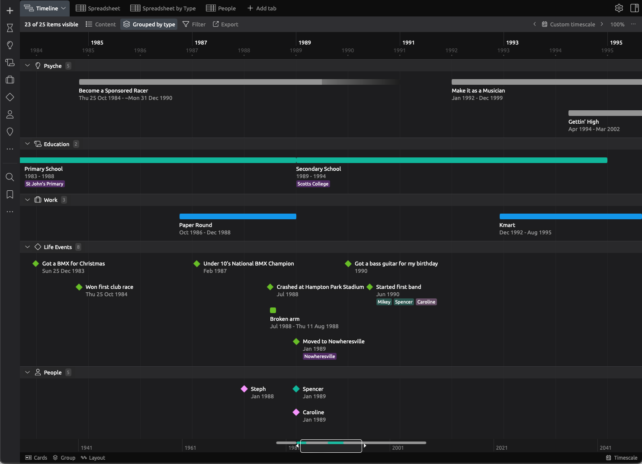Toggle Grouped by type option
This screenshot has width=642, height=464.
coord(149,24)
